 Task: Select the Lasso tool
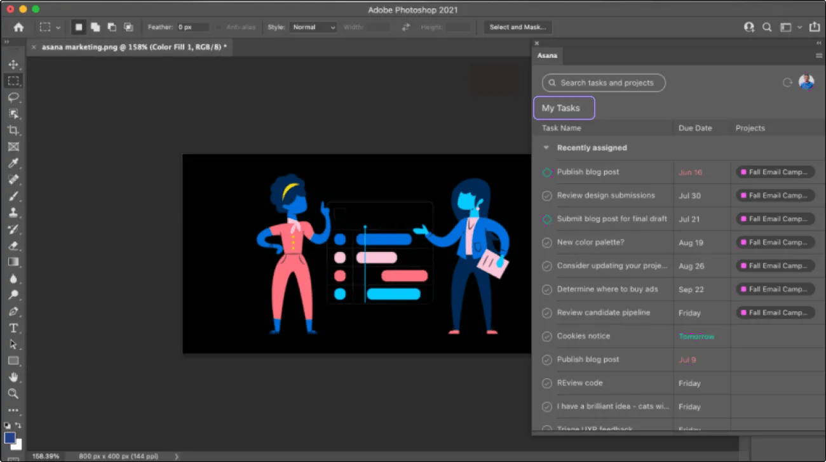(x=13, y=97)
